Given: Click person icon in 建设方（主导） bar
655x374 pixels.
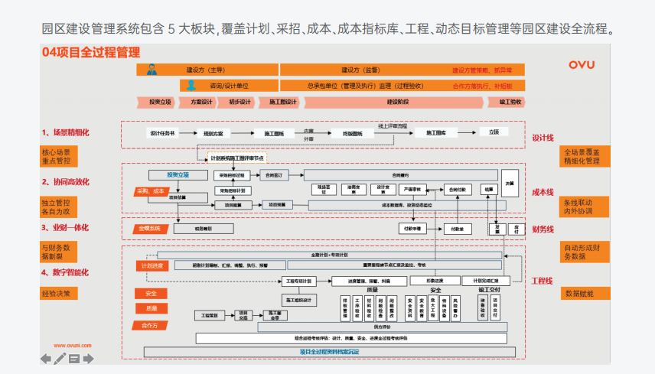Looking at the screenshot, I should pos(152,70).
